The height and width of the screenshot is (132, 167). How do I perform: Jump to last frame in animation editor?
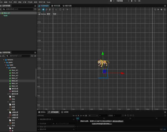pyautogui.click(x=84, y=116)
